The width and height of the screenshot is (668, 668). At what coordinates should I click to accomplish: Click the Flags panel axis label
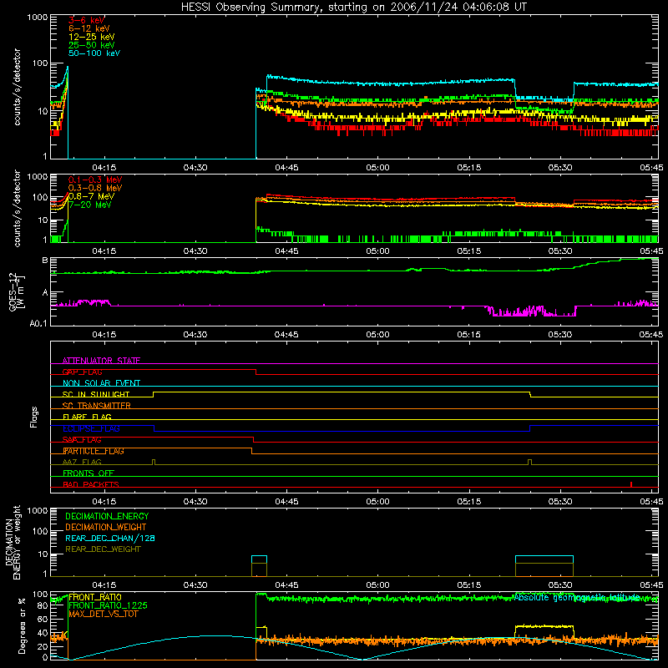pos(34,417)
